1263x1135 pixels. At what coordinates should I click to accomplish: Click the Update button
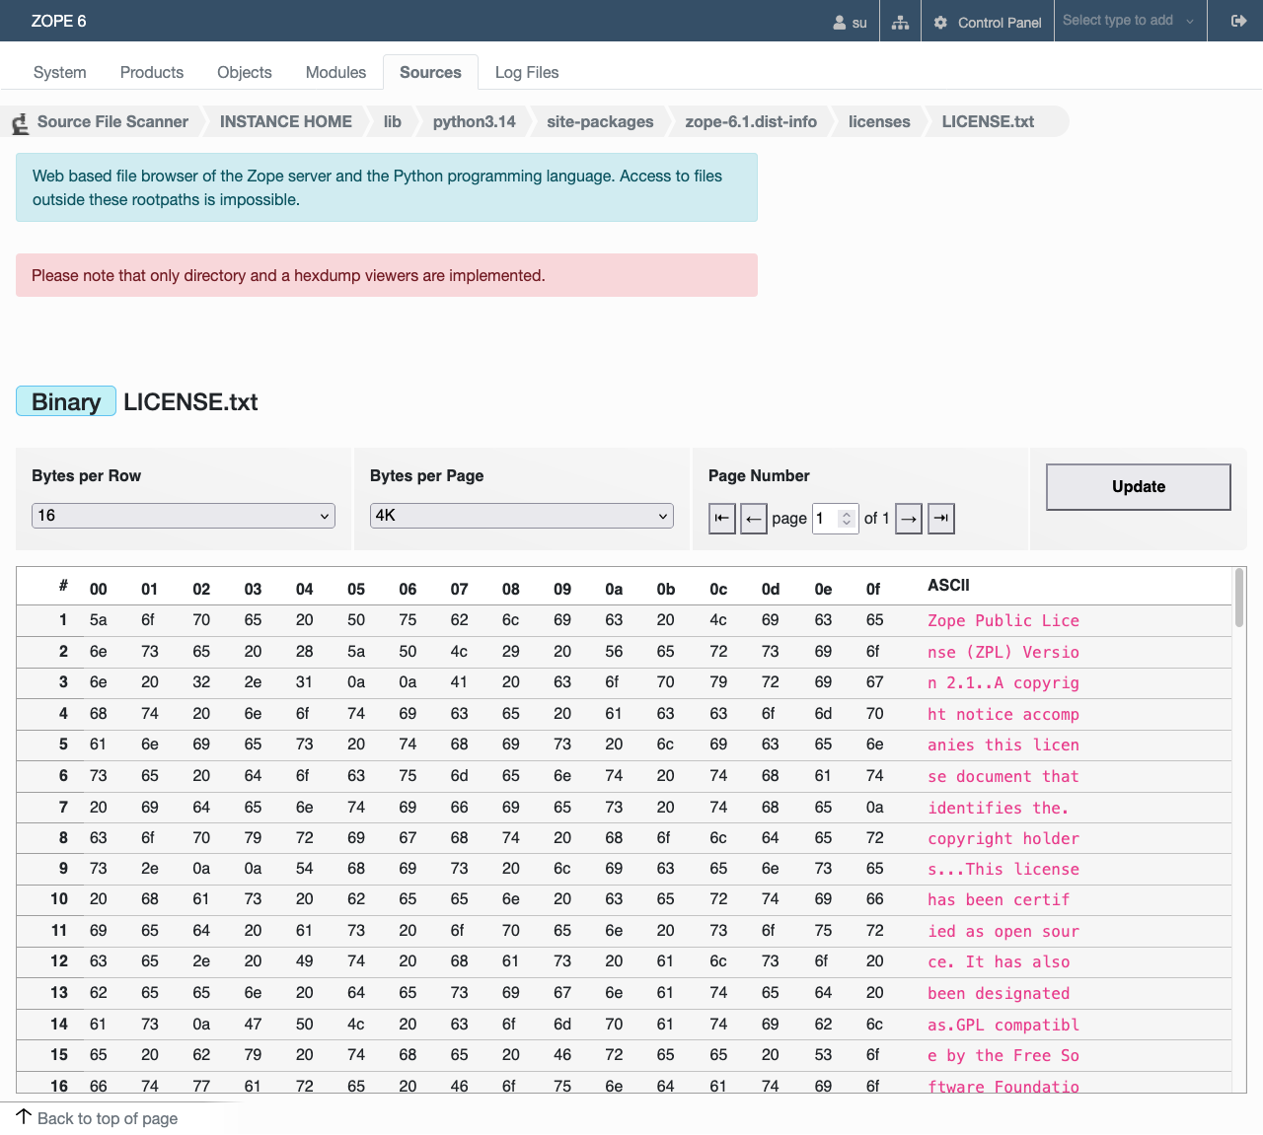1139,487
